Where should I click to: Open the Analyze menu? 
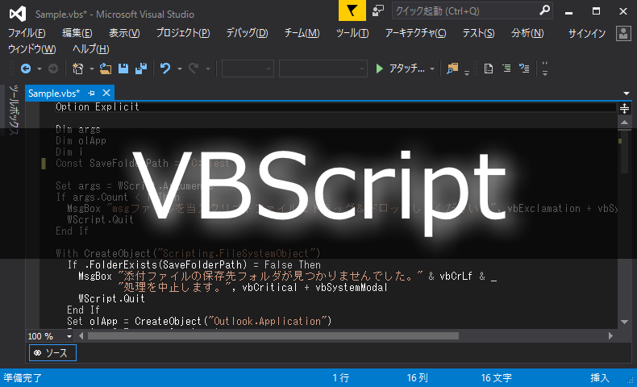pyautogui.click(x=527, y=33)
